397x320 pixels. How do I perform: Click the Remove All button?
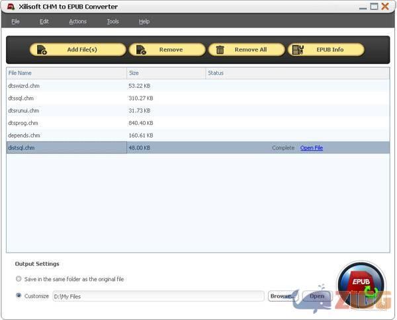247,50
